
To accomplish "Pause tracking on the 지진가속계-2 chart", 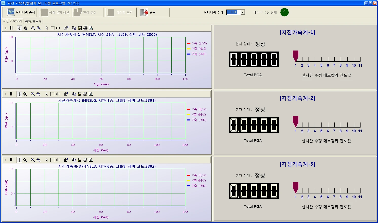I will tap(11, 94).
